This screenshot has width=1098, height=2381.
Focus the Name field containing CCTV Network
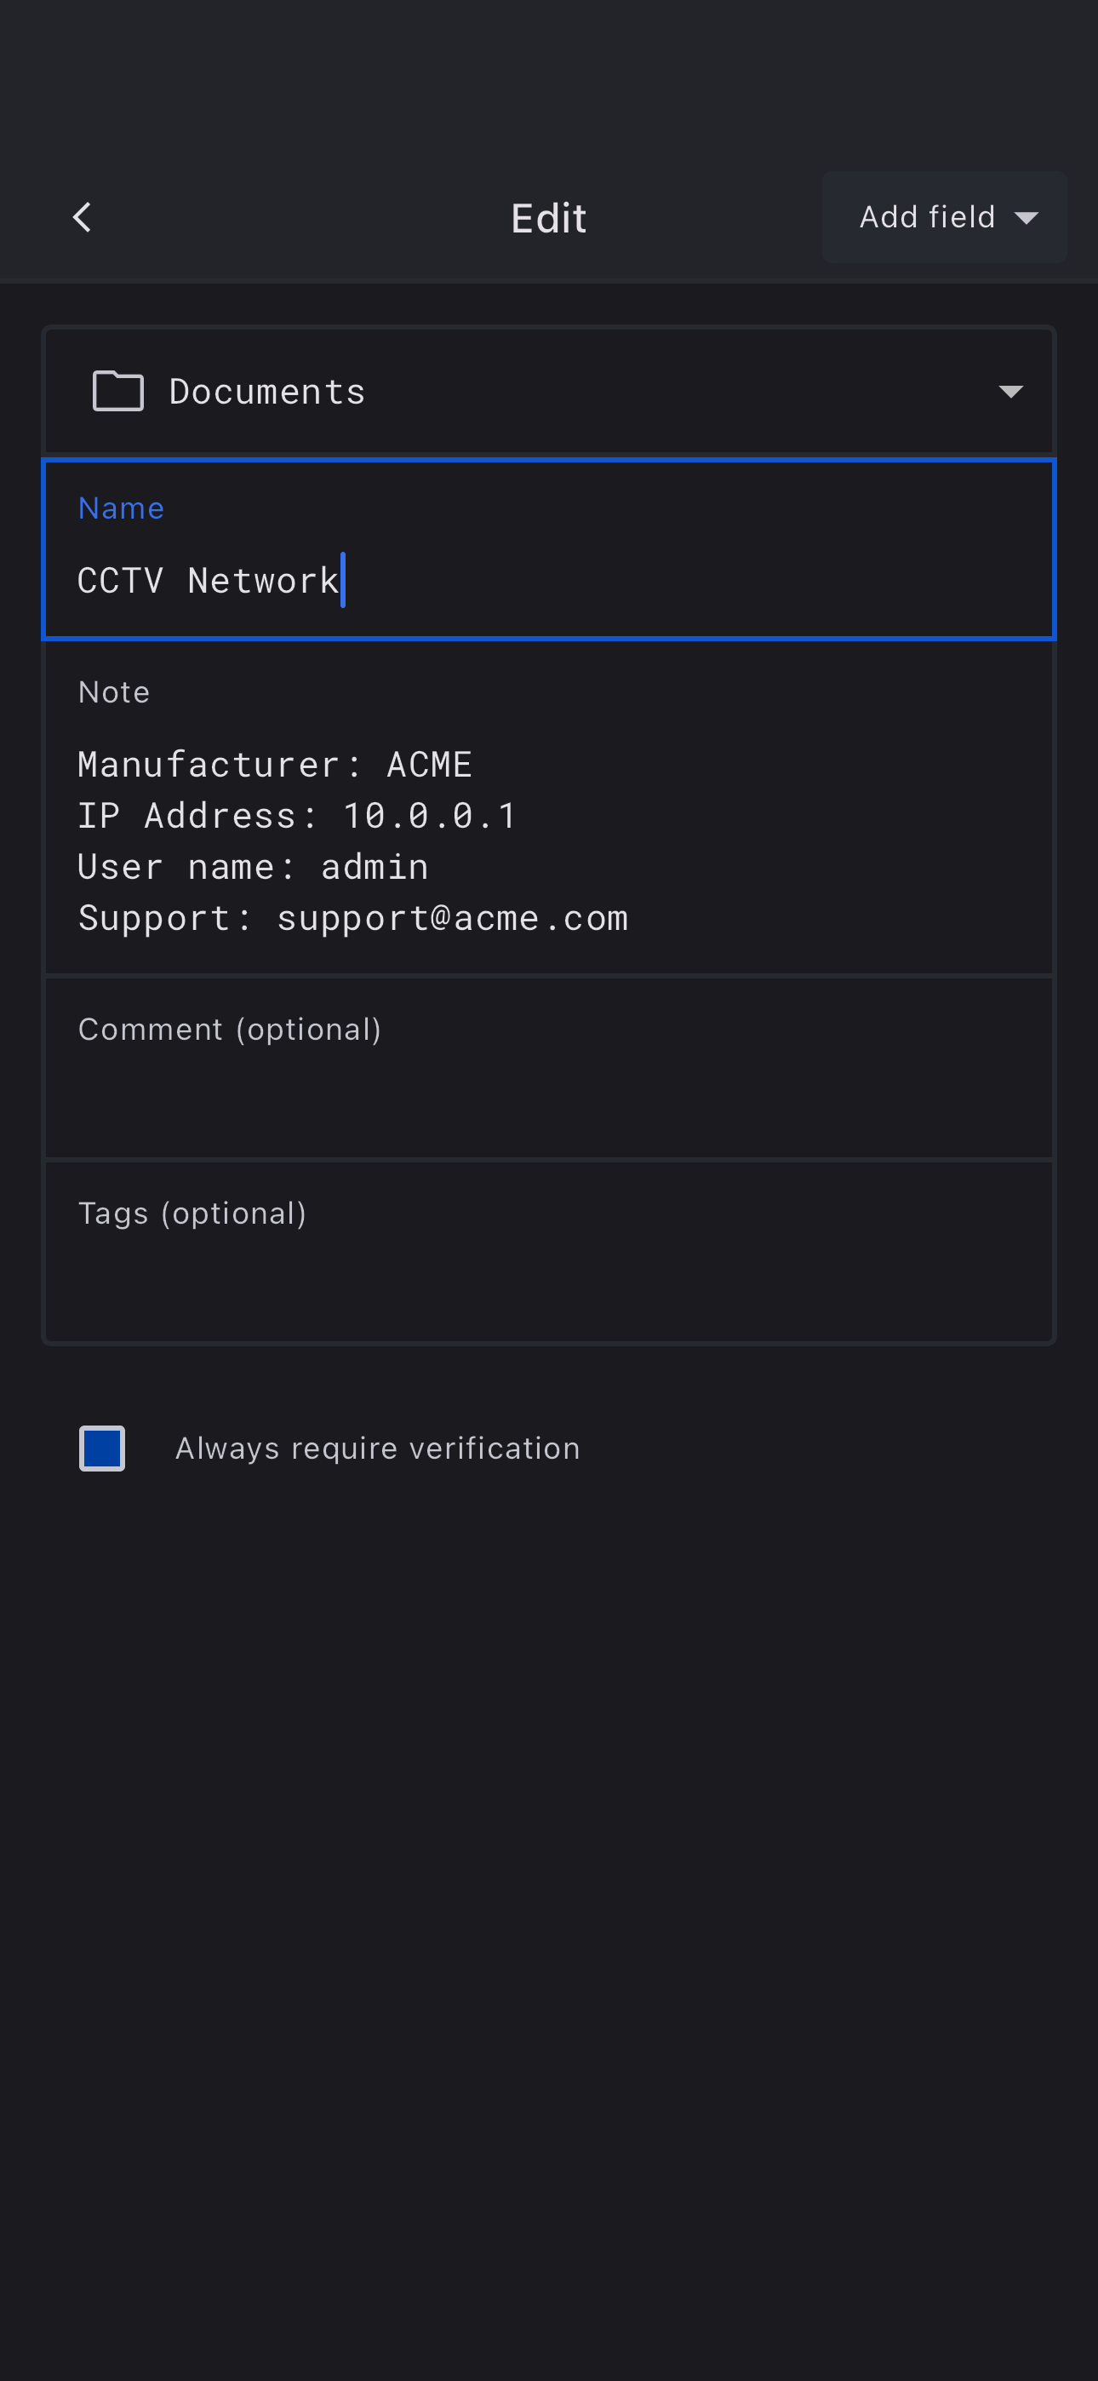coord(549,581)
